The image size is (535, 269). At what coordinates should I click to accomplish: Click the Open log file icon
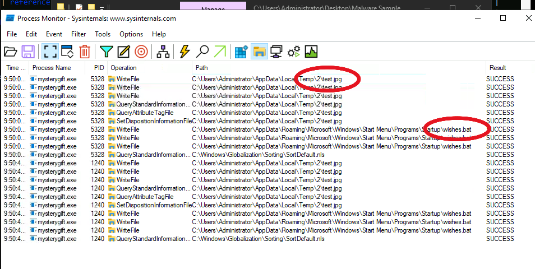(x=11, y=52)
